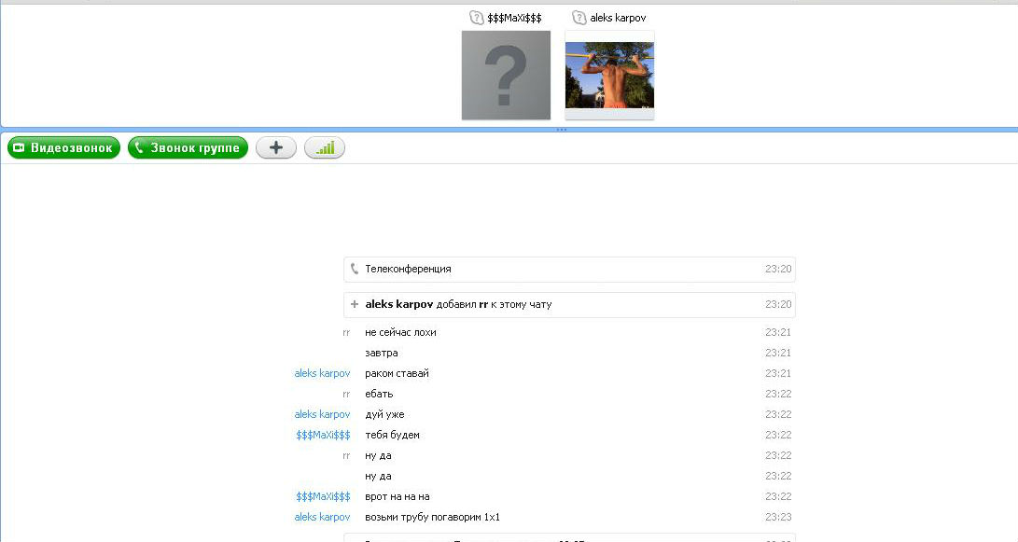Click phone icon in Телеконференция row
Viewport: 1018px width, 542px height.
[354, 269]
